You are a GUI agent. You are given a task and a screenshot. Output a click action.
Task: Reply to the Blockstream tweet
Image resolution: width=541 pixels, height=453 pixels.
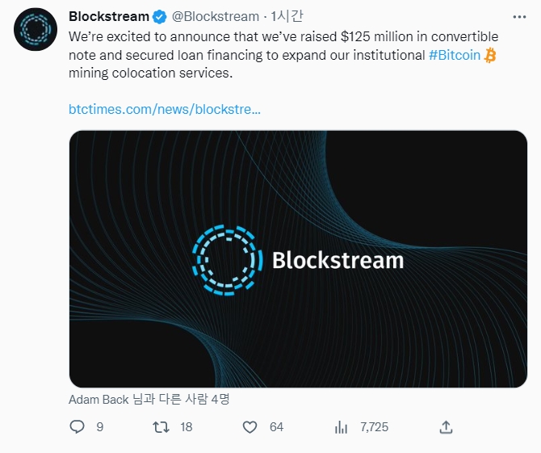coord(77,426)
